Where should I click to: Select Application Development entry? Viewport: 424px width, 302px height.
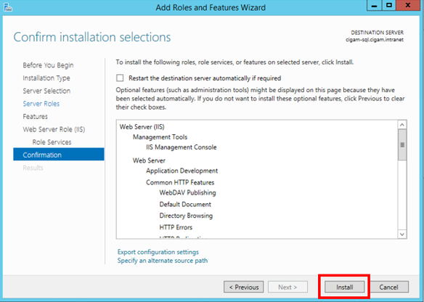pos(182,171)
